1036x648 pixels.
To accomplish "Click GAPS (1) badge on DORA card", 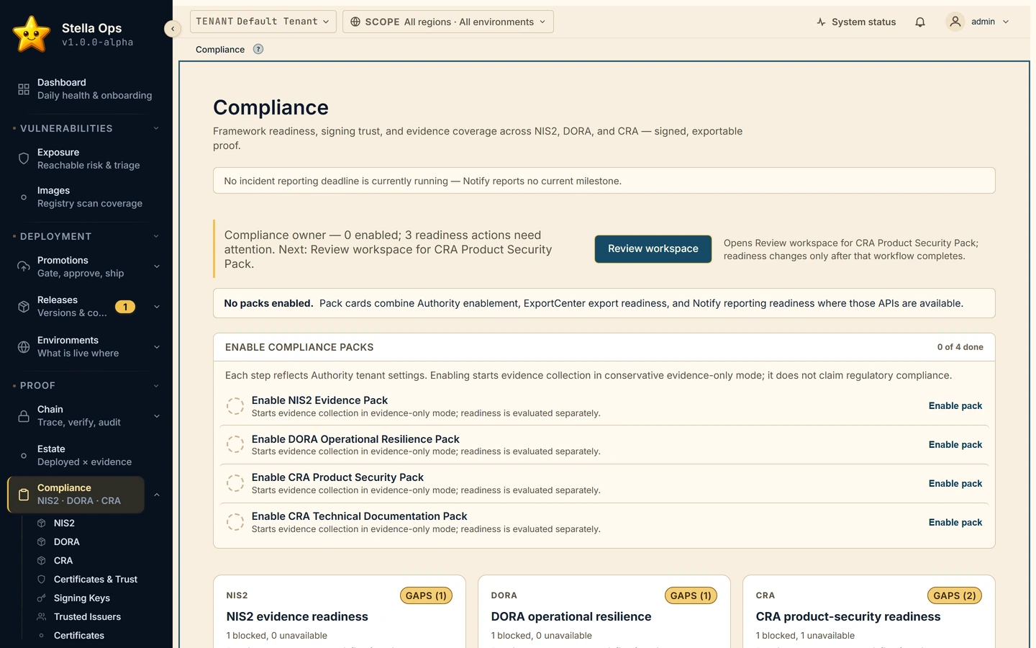I will pos(691,595).
